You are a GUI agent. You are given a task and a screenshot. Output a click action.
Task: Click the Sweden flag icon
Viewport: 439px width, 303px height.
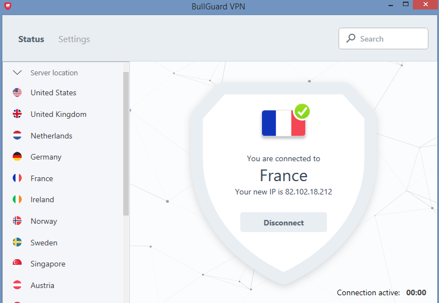pyautogui.click(x=17, y=242)
